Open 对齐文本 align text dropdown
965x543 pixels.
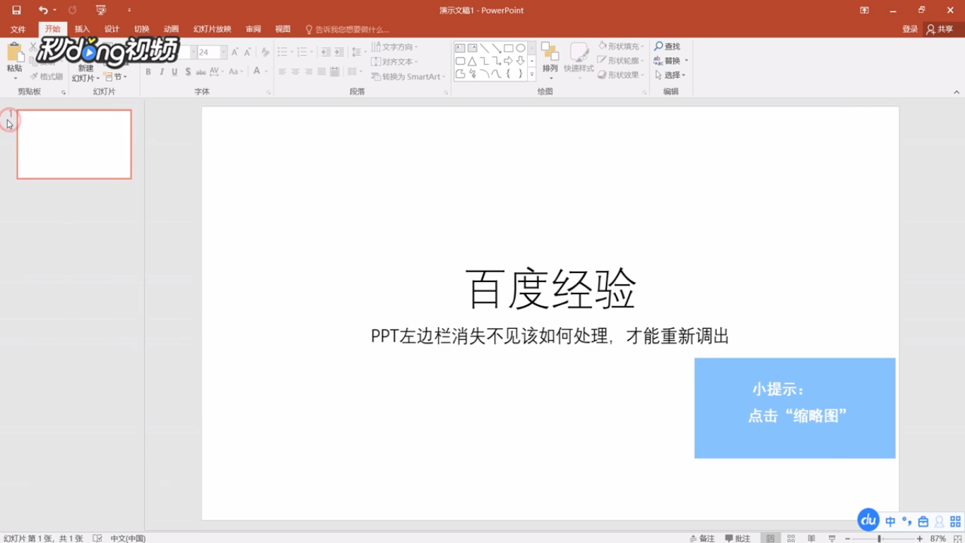[x=394, y=62]
